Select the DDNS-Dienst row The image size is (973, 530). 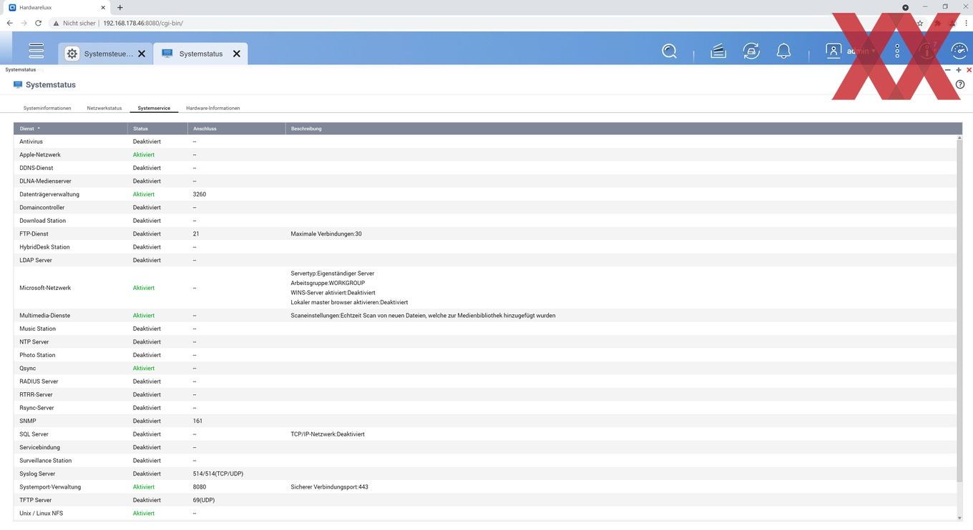tap(485, 168)
